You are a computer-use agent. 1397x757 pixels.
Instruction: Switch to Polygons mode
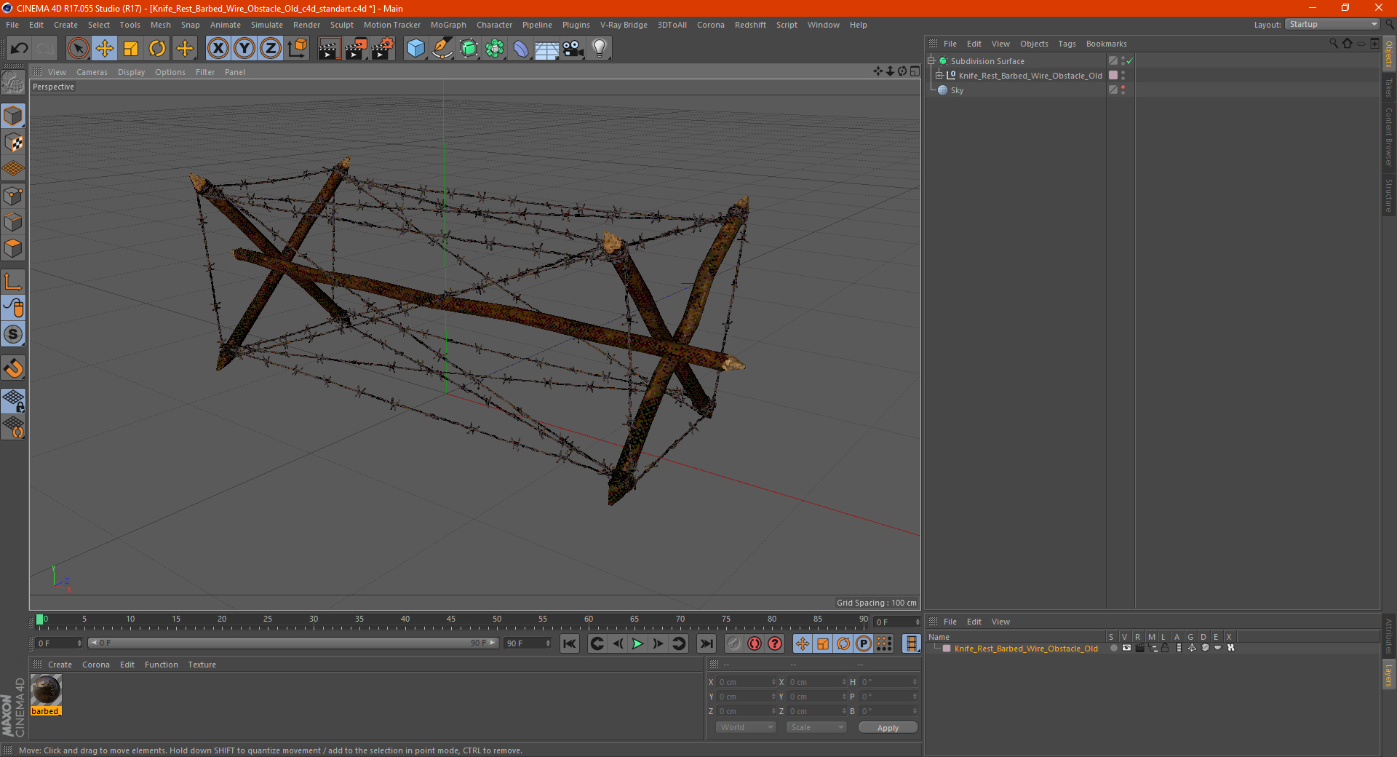[13, 248]
